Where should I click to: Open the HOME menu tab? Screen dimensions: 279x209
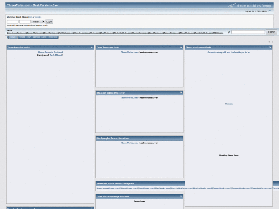pyautogui.click(x=13, y=37)
